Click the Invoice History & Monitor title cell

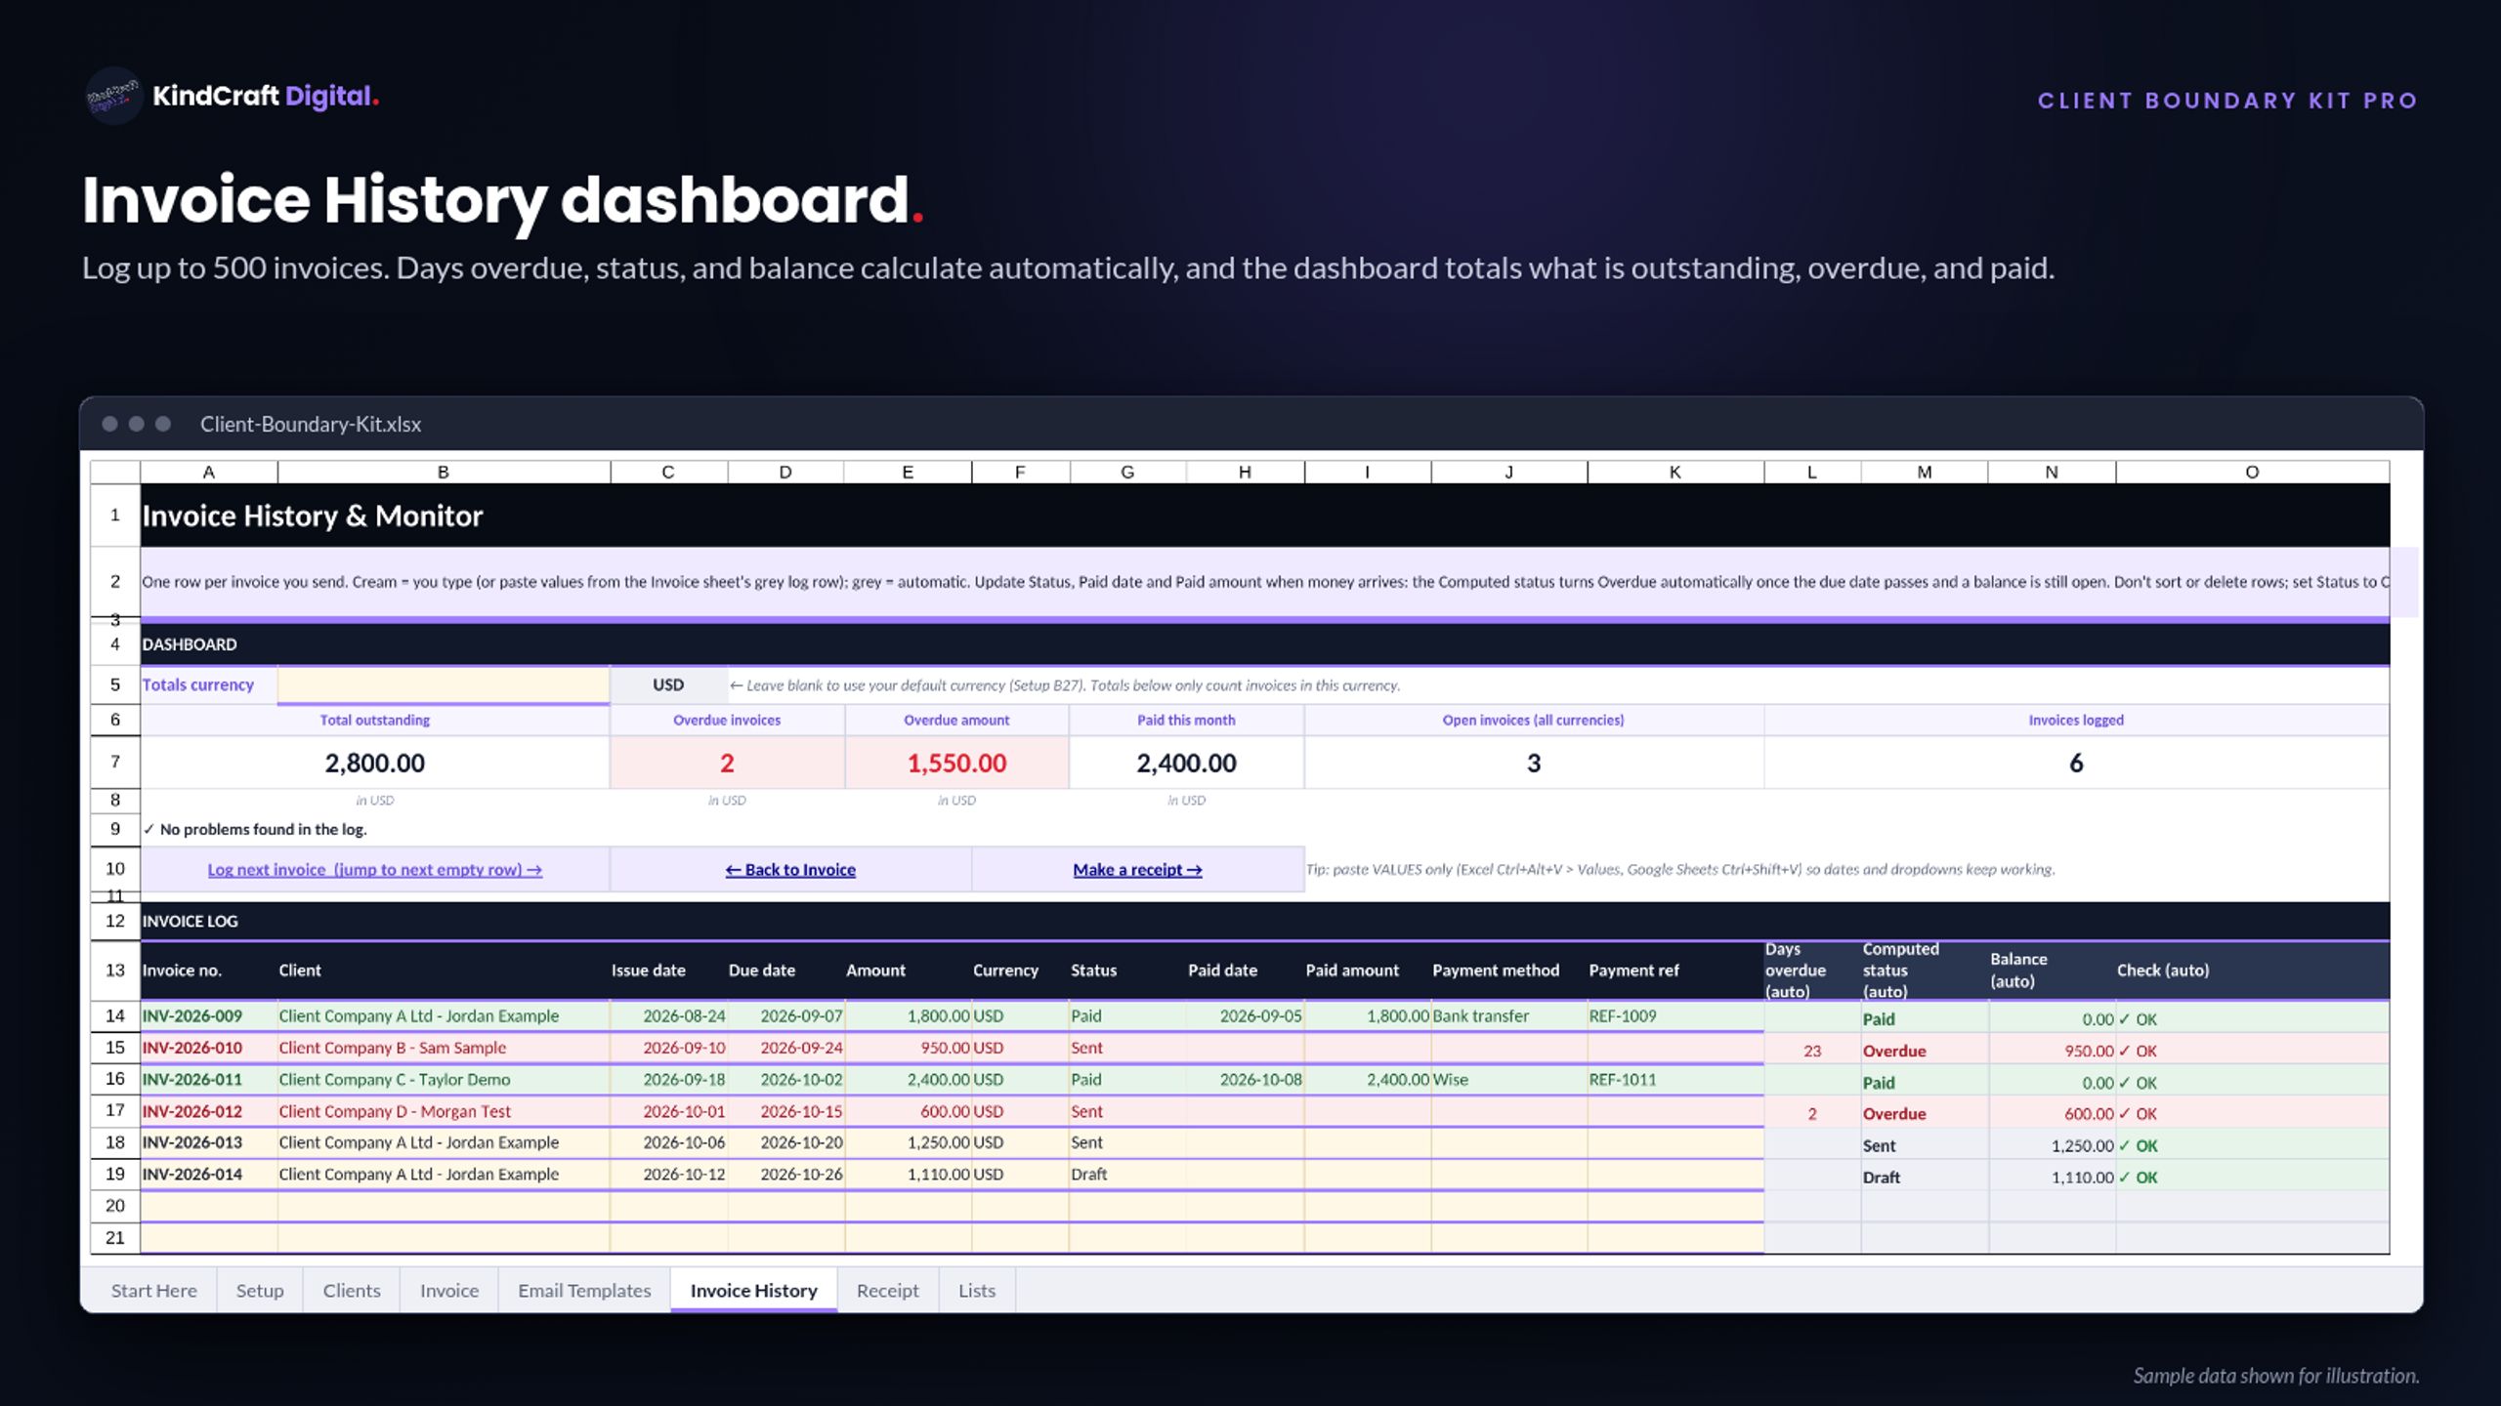tap(1265, 515)
